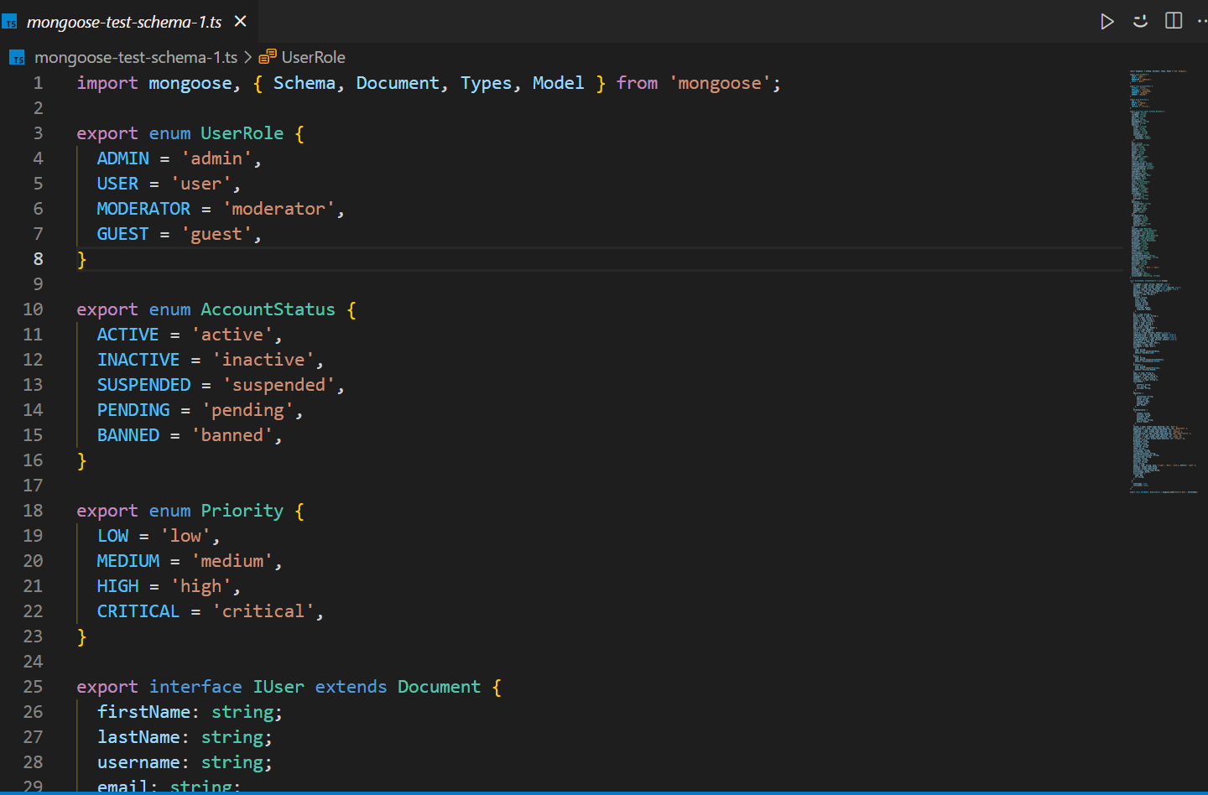
Task: Click line number 8 in the gutter
Action: tap(38, 259)
